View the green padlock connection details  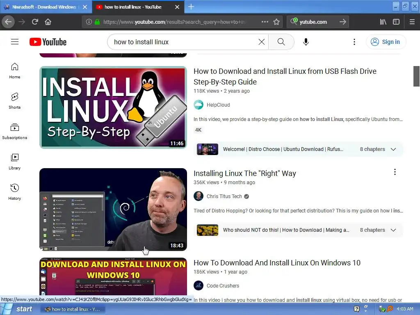pyautogui.click(x=97, y=22)
